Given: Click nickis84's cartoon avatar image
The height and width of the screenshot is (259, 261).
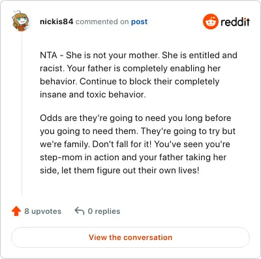Looking at the screenshot, I should [20, 21].
